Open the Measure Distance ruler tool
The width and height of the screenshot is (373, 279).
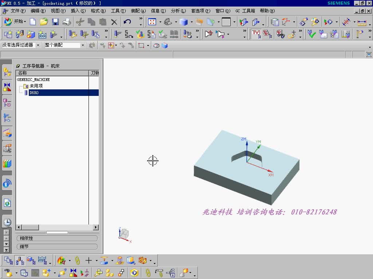click(x=362, y=22)
